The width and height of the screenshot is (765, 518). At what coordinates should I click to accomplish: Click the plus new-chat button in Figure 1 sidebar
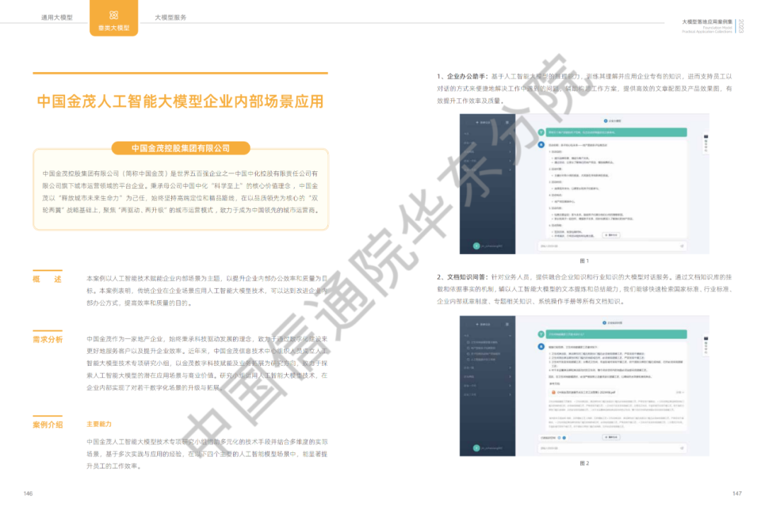pos(483,122)
